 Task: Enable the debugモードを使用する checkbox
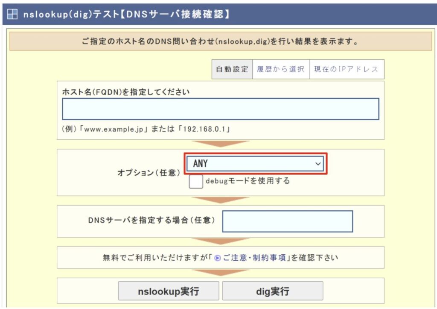196,182
